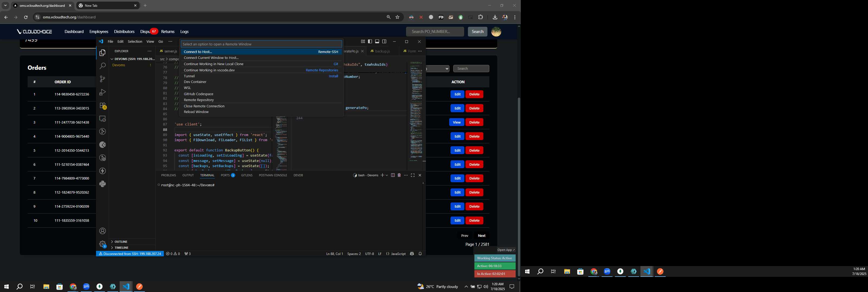Open the collapsed menu bar ellipsis
This screenshot has width=868, height=292.
click(170, 41)
